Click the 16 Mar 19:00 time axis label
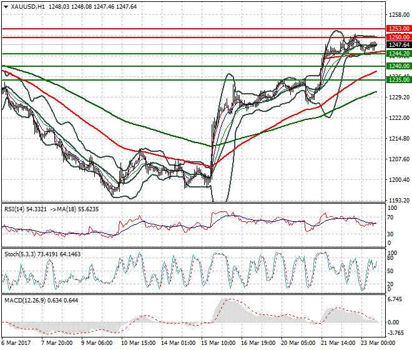Image resolution: width=412 pixels, height=350 pixels. [258, 343]
